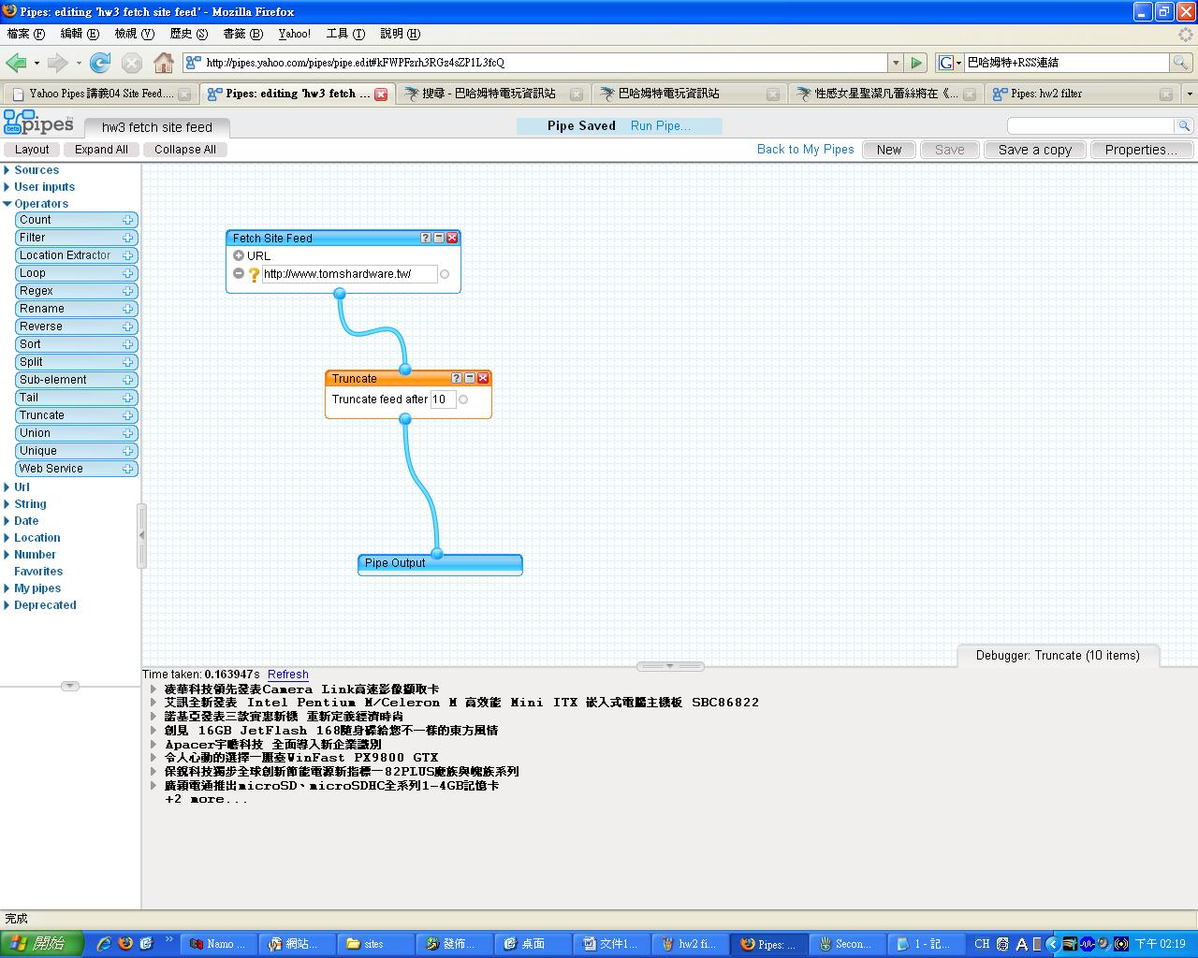Click the Firefox reload button
1198x958 pixels.
point(100,63)
